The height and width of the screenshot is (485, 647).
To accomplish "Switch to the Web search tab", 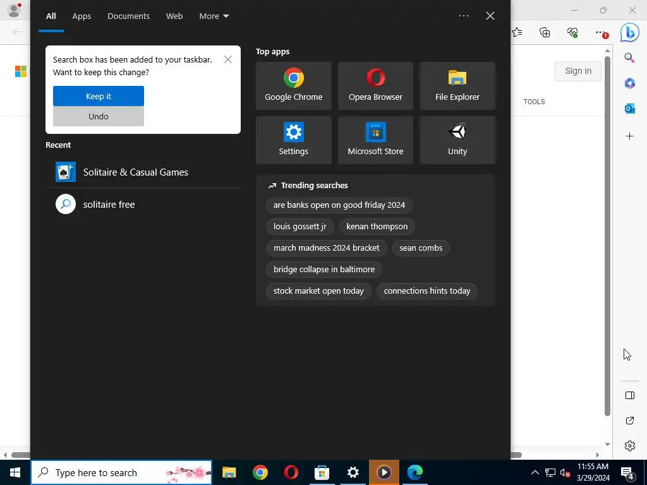I will (x=174, y=16).
